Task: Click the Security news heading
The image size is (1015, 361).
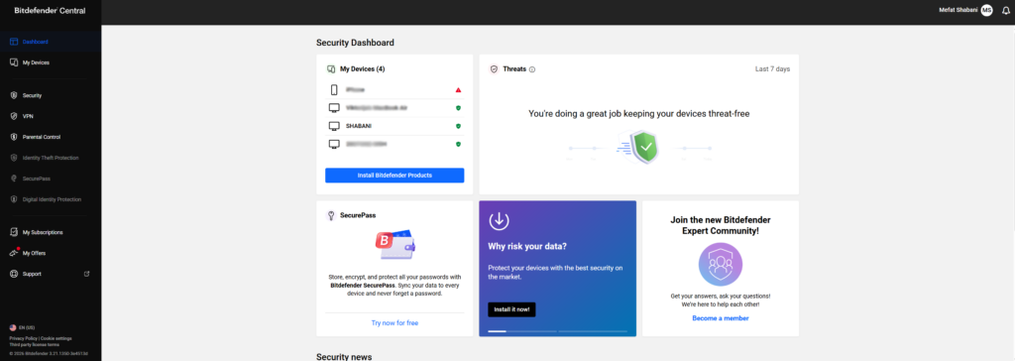Action: point(344,356)
